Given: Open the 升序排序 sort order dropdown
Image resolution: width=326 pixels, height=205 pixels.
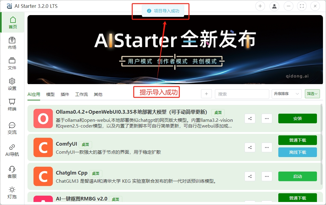Looking at the screenshot, I should (x=286, y=94).
